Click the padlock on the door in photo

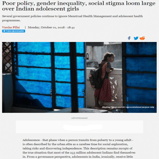tap(87, 56)
